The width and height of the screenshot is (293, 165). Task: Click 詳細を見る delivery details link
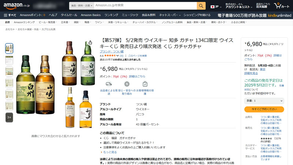[251, 73]
